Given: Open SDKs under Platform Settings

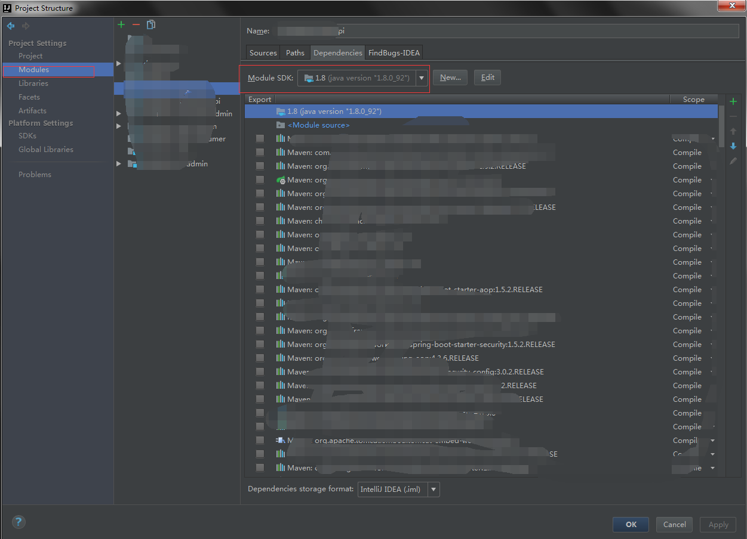Looking at the screenshot, I should coord(27,136).
